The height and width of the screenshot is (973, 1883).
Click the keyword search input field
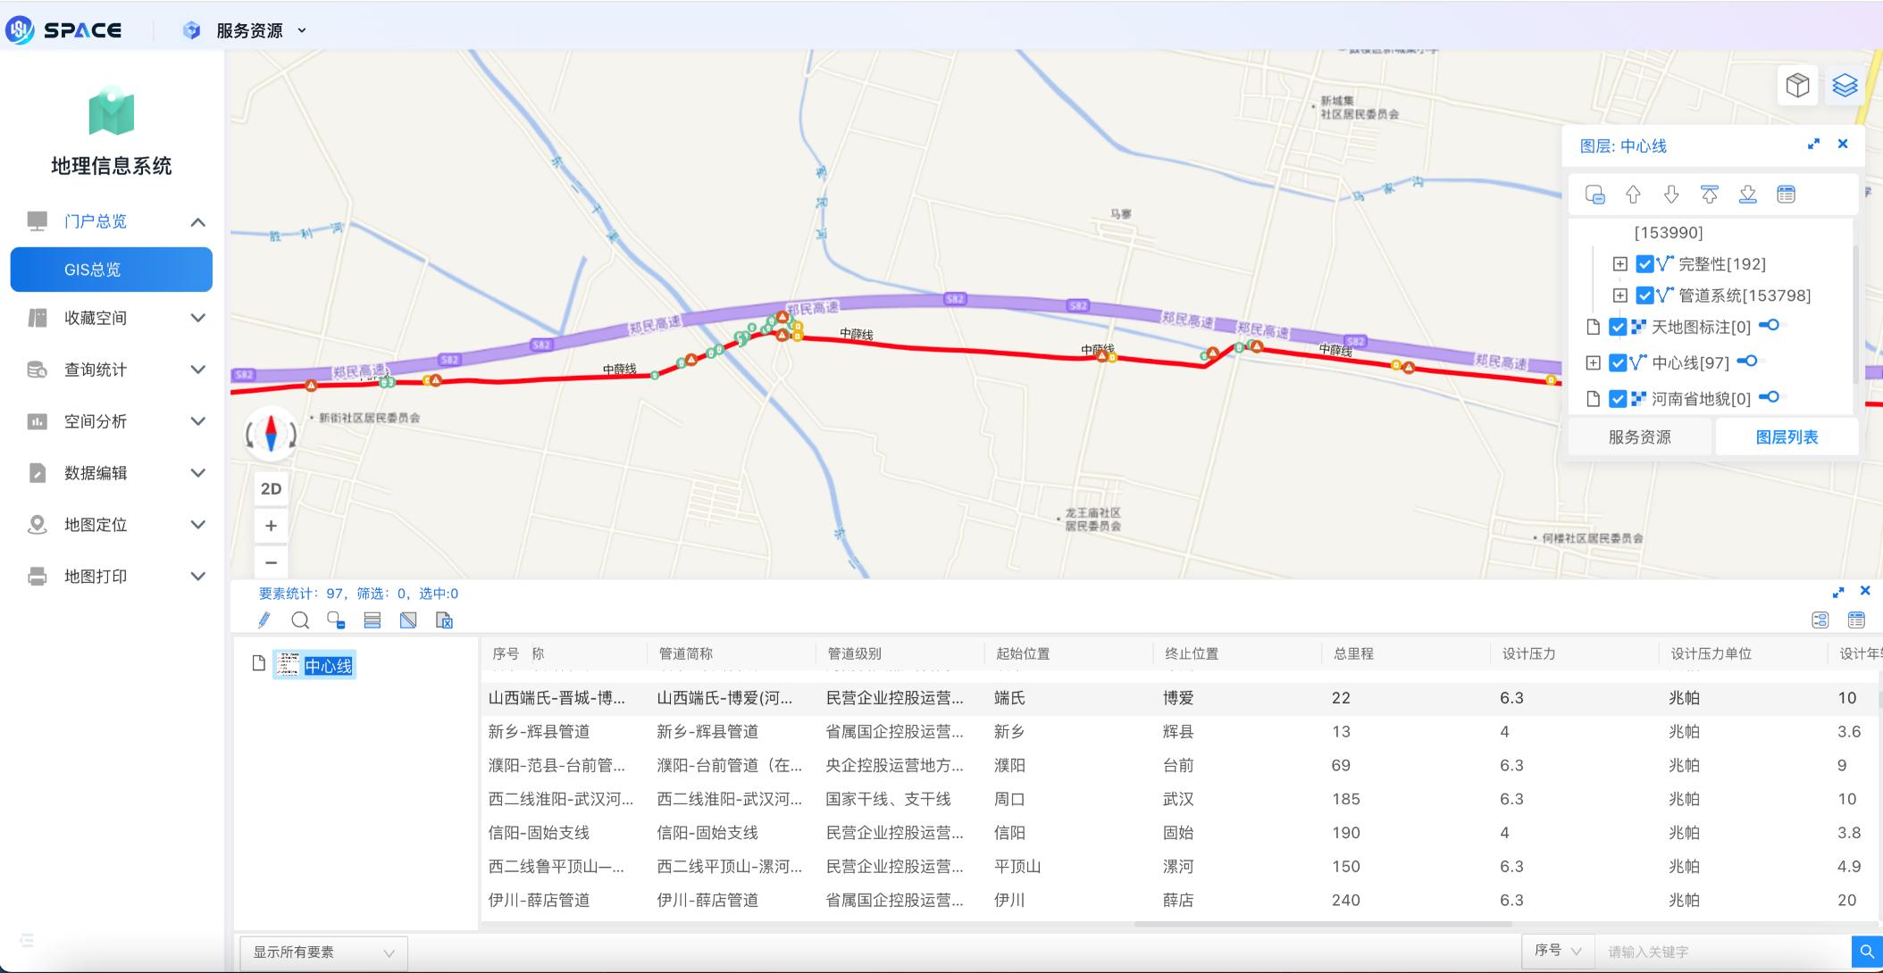(x=1720, y=952)
